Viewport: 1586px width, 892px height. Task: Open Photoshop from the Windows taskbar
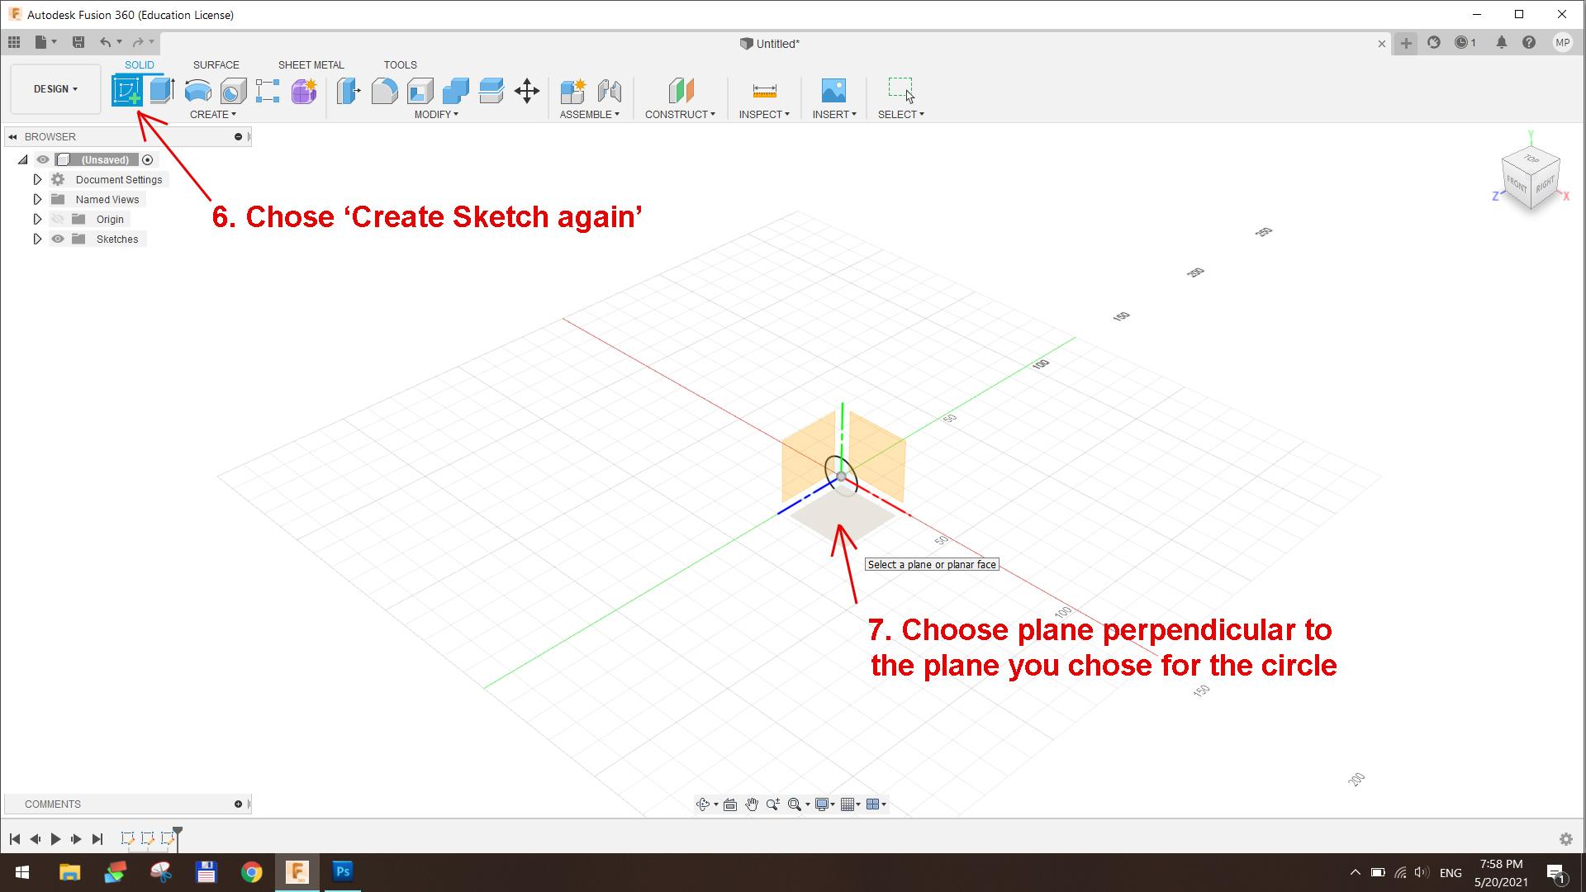(x=343, y=871)
